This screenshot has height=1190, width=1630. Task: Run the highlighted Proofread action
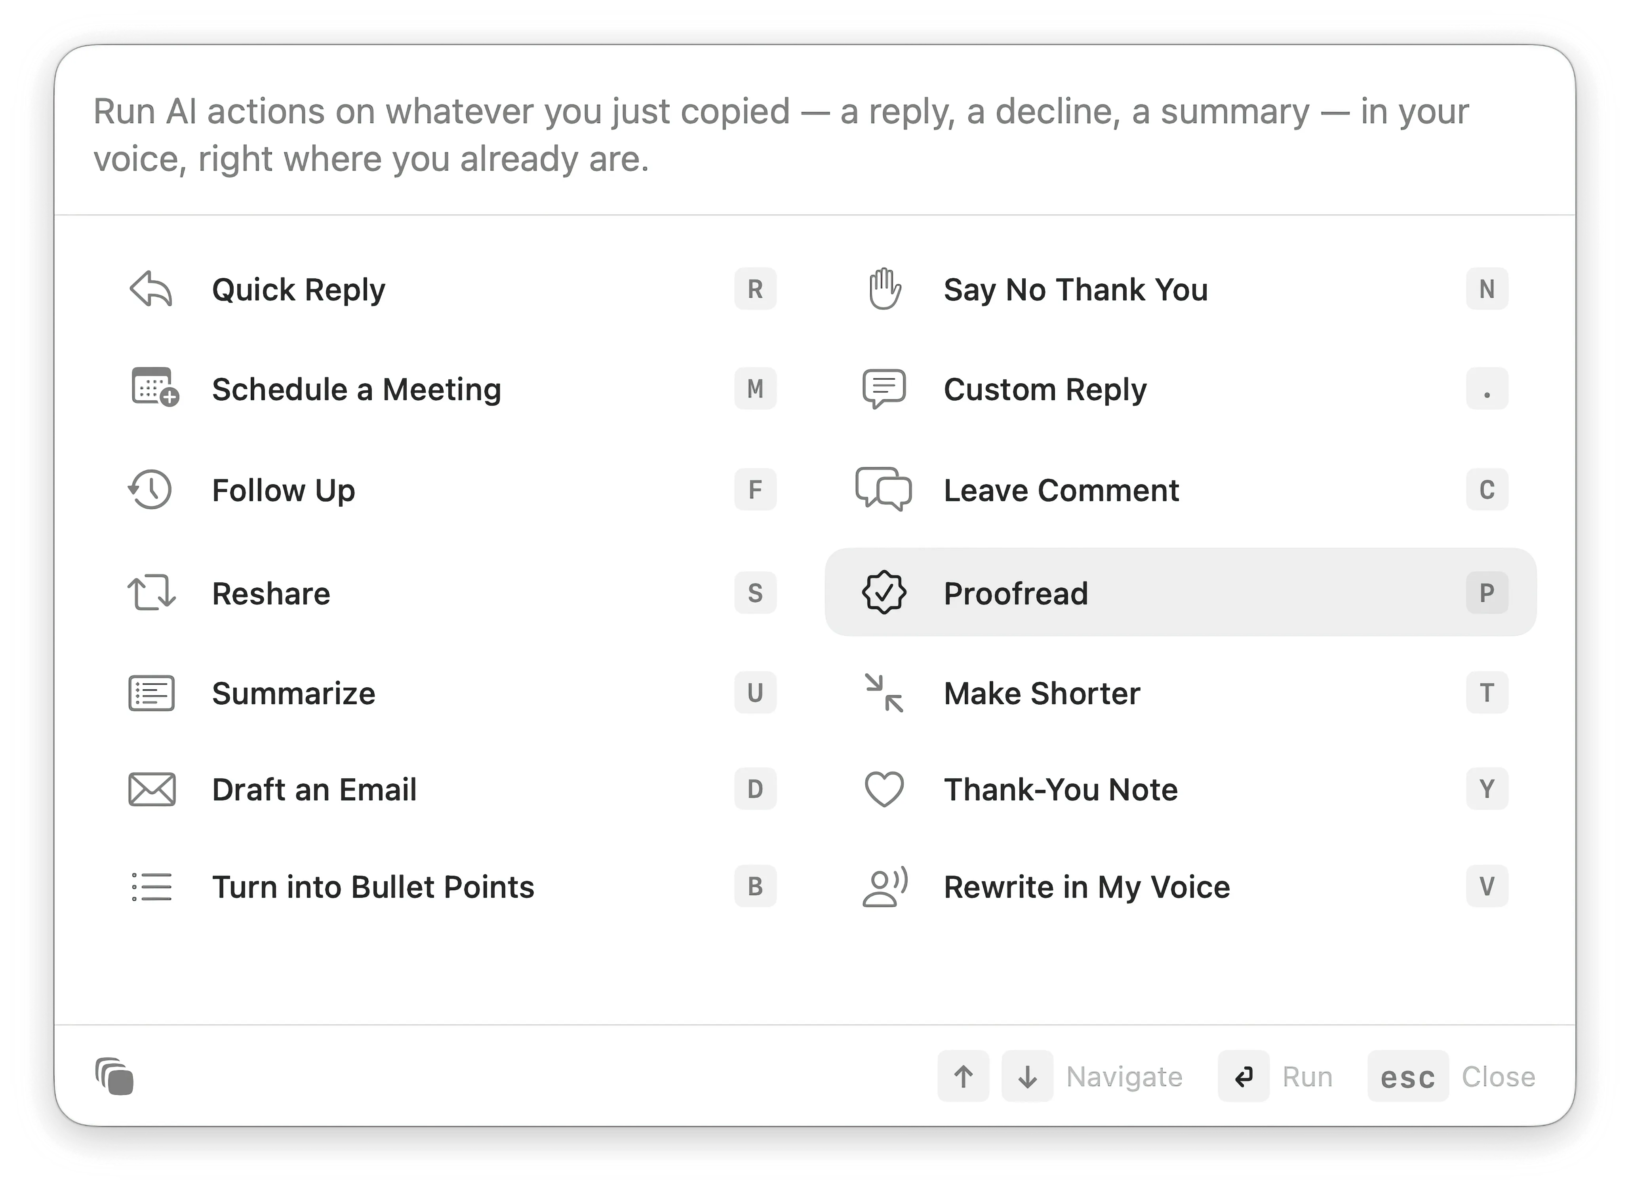1181,592
